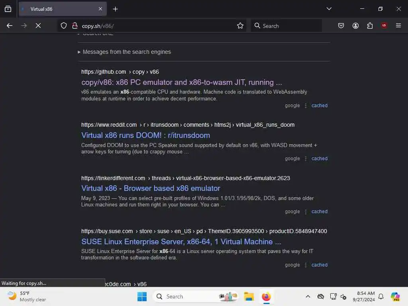Open File Explorer from taskbar
Viewport: 408px width, 306px height.
point(249,296)
